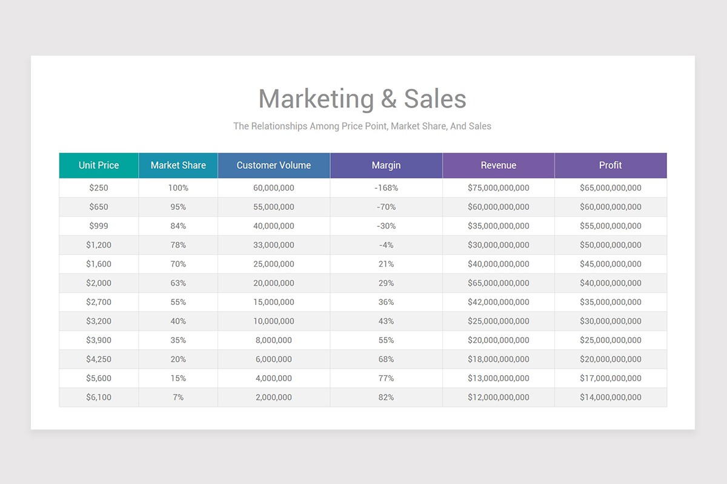
Task: Click the Unit Price column header
Action: point(98,165)
